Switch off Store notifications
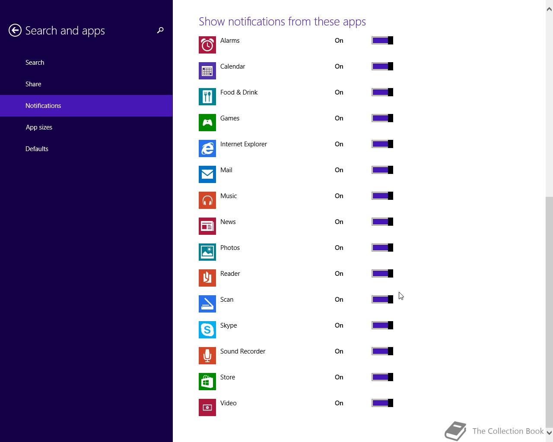 (382, 377)
